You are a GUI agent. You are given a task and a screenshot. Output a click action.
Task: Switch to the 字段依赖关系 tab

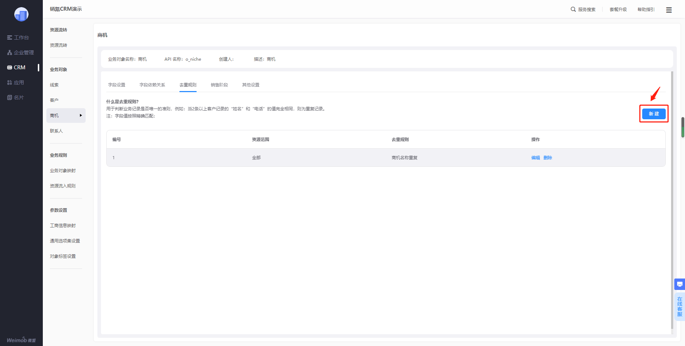pyautogui.click(x=152, y=85)
